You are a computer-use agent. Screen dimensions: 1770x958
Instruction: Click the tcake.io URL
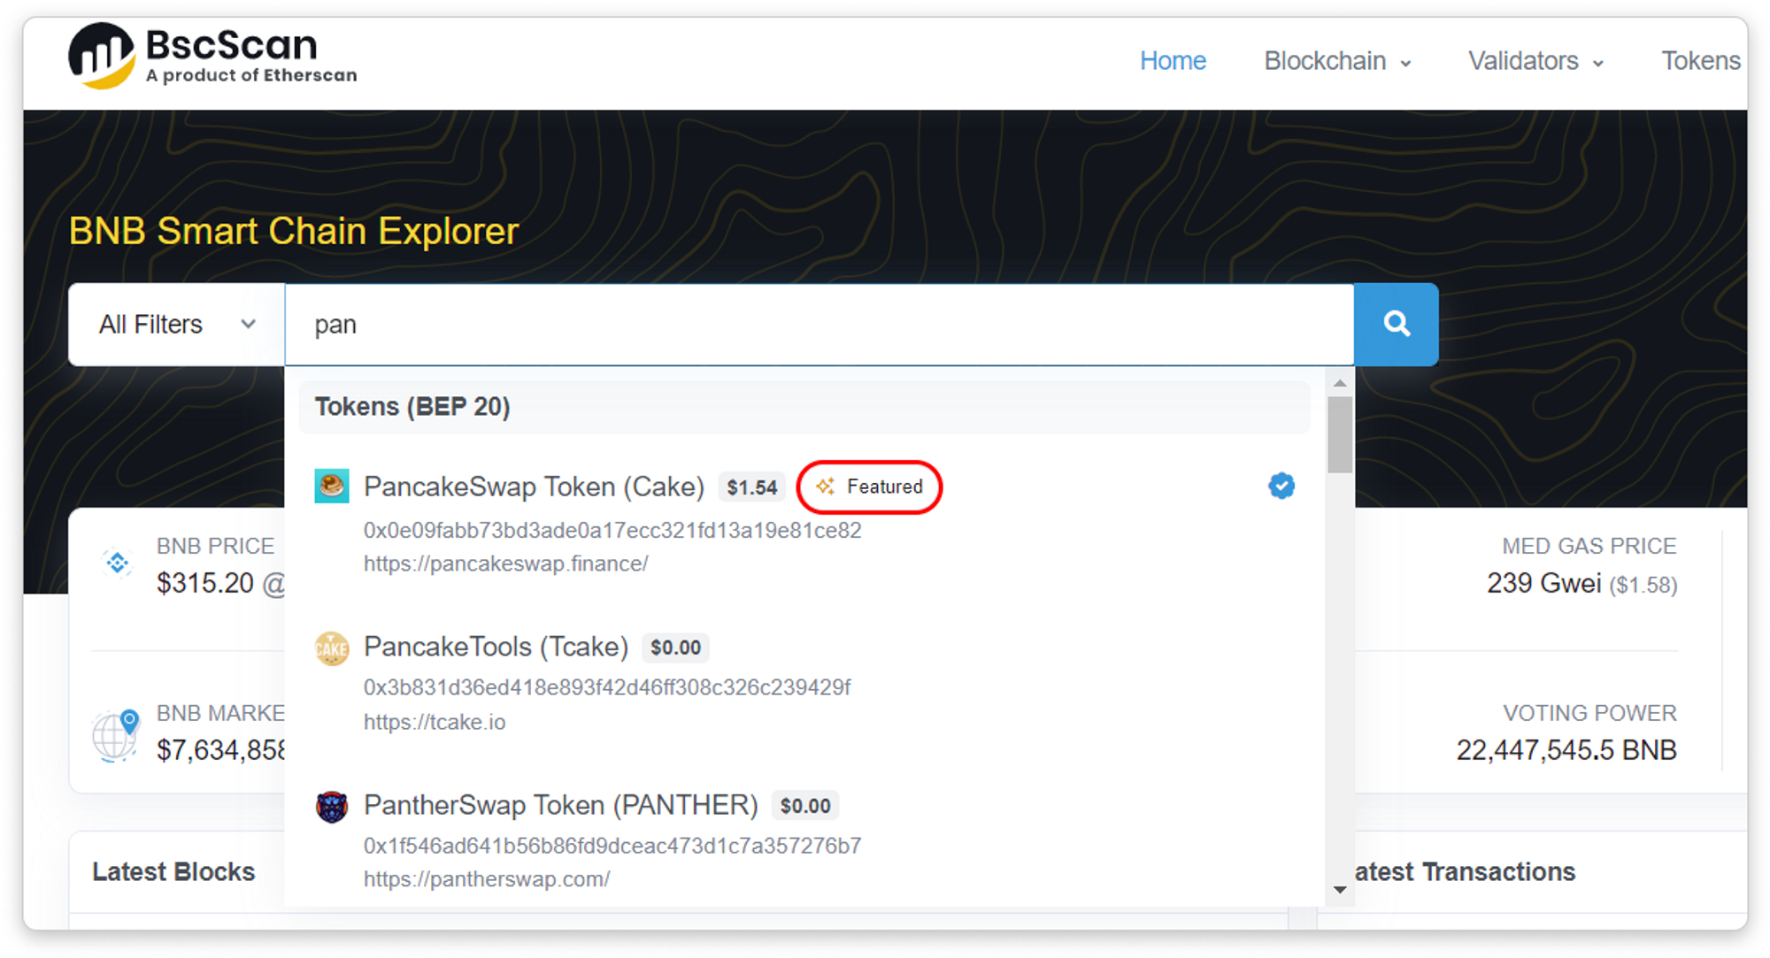click(x=435, y=722)
